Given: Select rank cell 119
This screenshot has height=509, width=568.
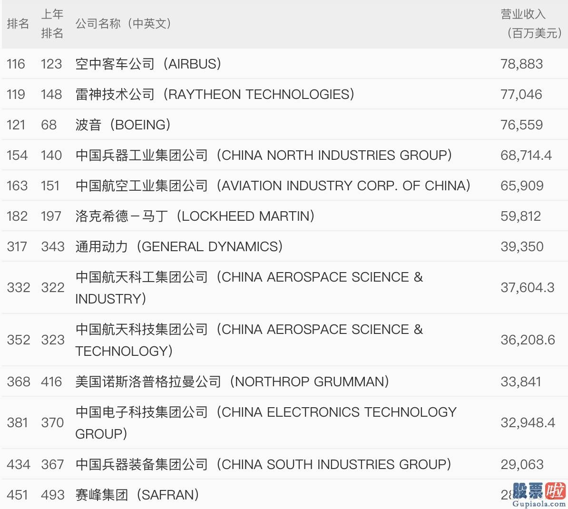Looking at the screenshot, I should (16, 94).
